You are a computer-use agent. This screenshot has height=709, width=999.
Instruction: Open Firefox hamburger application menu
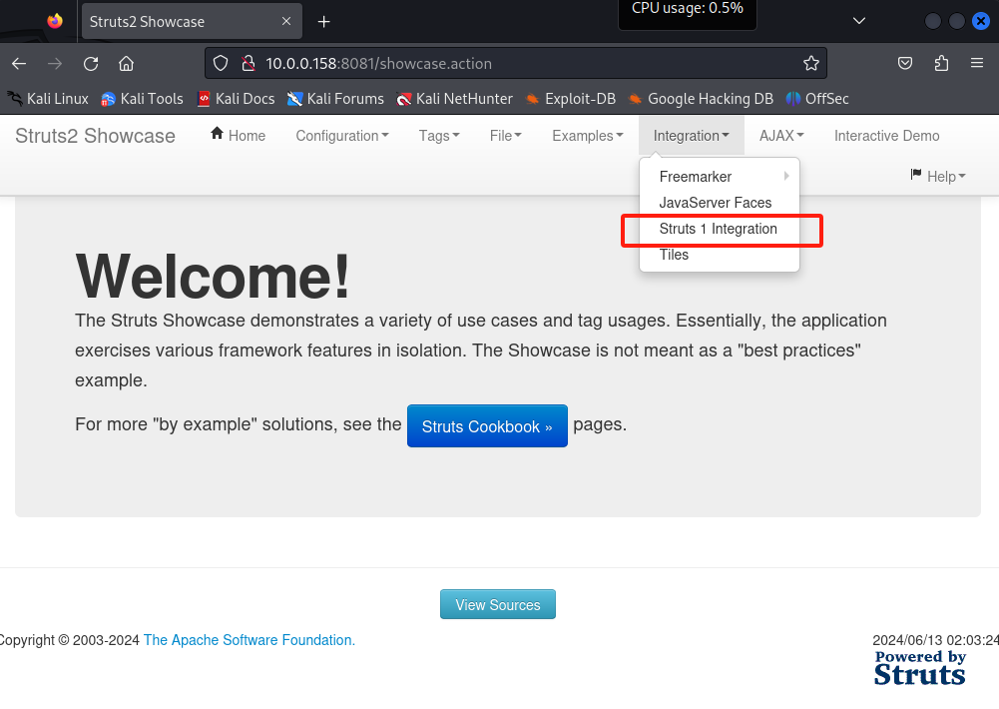click(x=977, y=63)
